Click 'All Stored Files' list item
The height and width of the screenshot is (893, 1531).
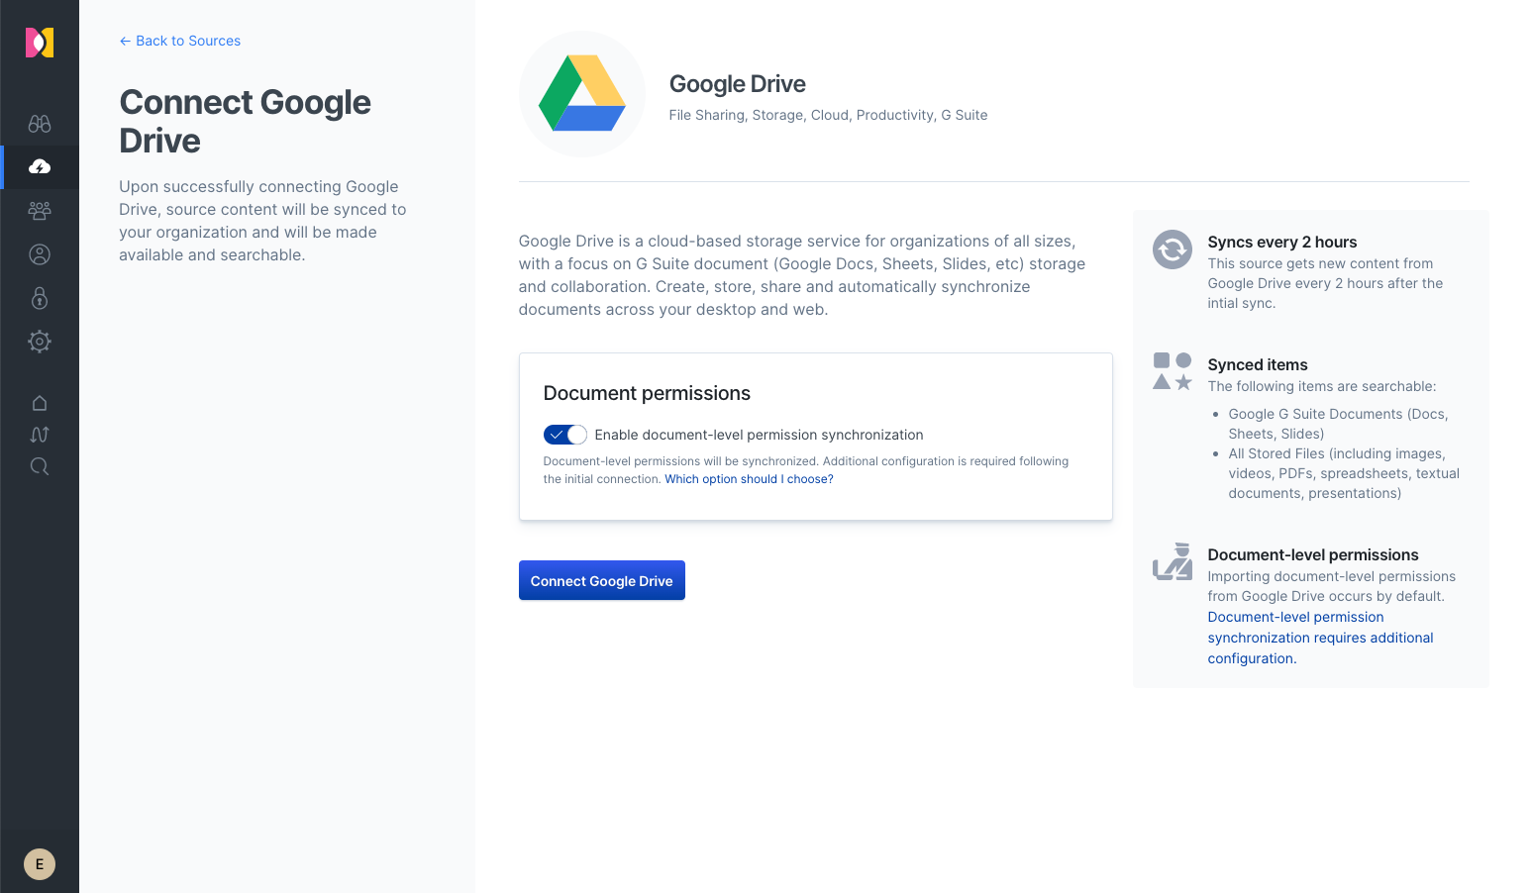(x=1344, y=473)
